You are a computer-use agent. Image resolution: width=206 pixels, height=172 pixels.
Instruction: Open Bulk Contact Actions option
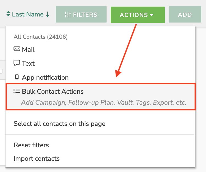(101, 96)
